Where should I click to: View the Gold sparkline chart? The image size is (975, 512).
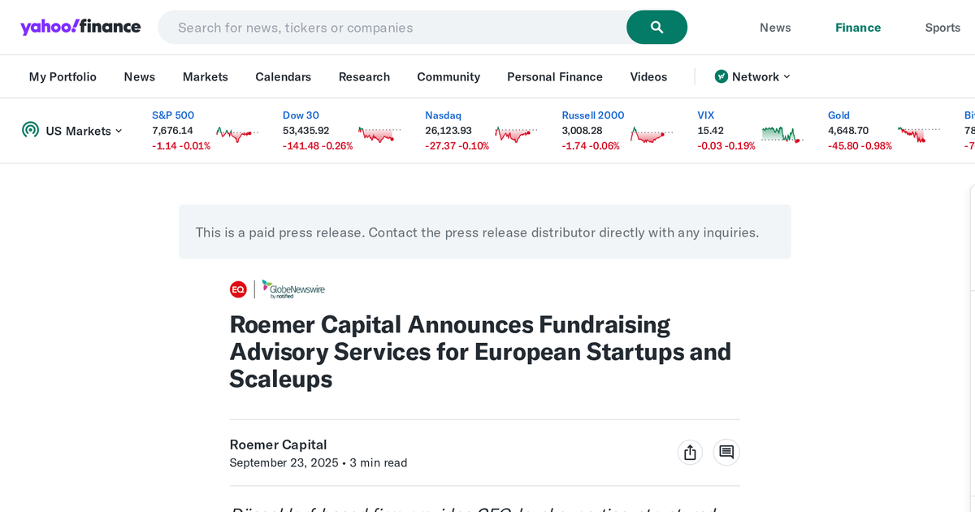click(920, 133)
